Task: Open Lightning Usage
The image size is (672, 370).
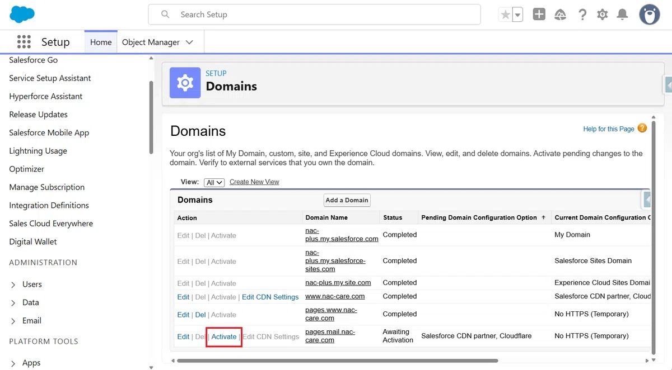Action: pyautogui.click(x=38, y=151)
